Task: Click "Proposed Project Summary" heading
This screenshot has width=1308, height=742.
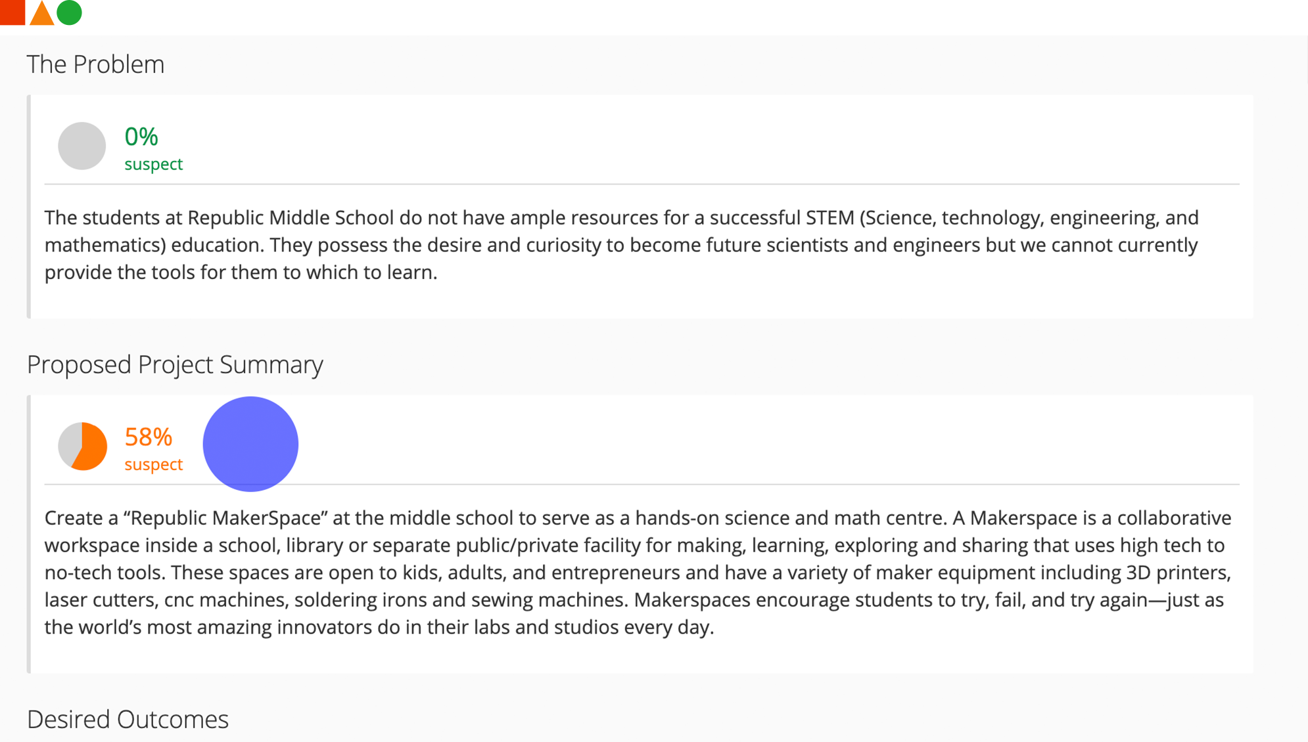Action: coord(175,364)
